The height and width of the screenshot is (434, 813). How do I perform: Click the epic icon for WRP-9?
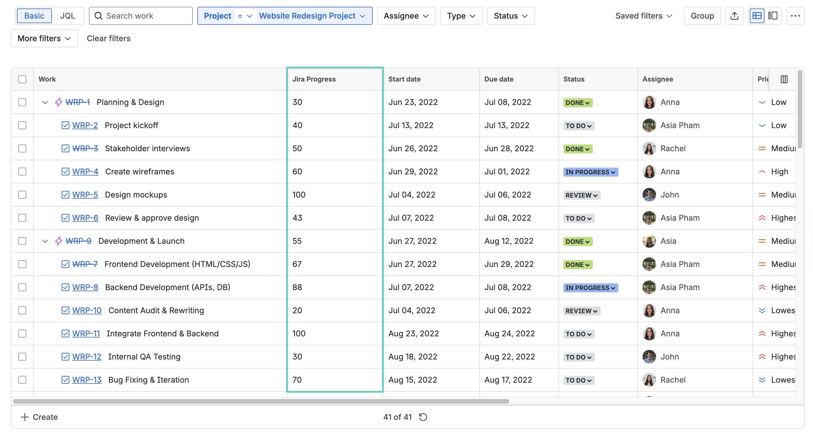pyautogui.click(x=58, y=241)
